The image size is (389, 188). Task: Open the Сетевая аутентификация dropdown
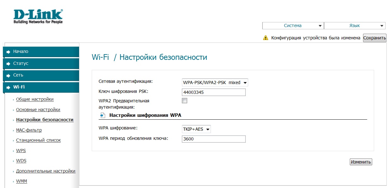[215, 83]
